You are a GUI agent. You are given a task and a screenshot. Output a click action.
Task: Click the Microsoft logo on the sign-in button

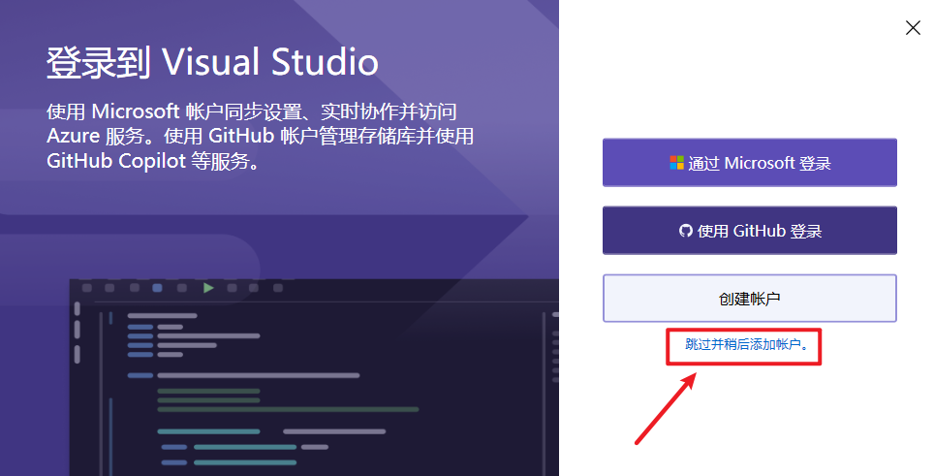(676, 163)
